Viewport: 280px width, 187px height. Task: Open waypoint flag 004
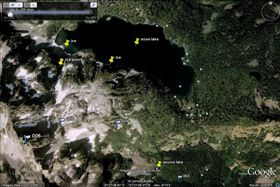pyautogui.click(x=117, y=123)
